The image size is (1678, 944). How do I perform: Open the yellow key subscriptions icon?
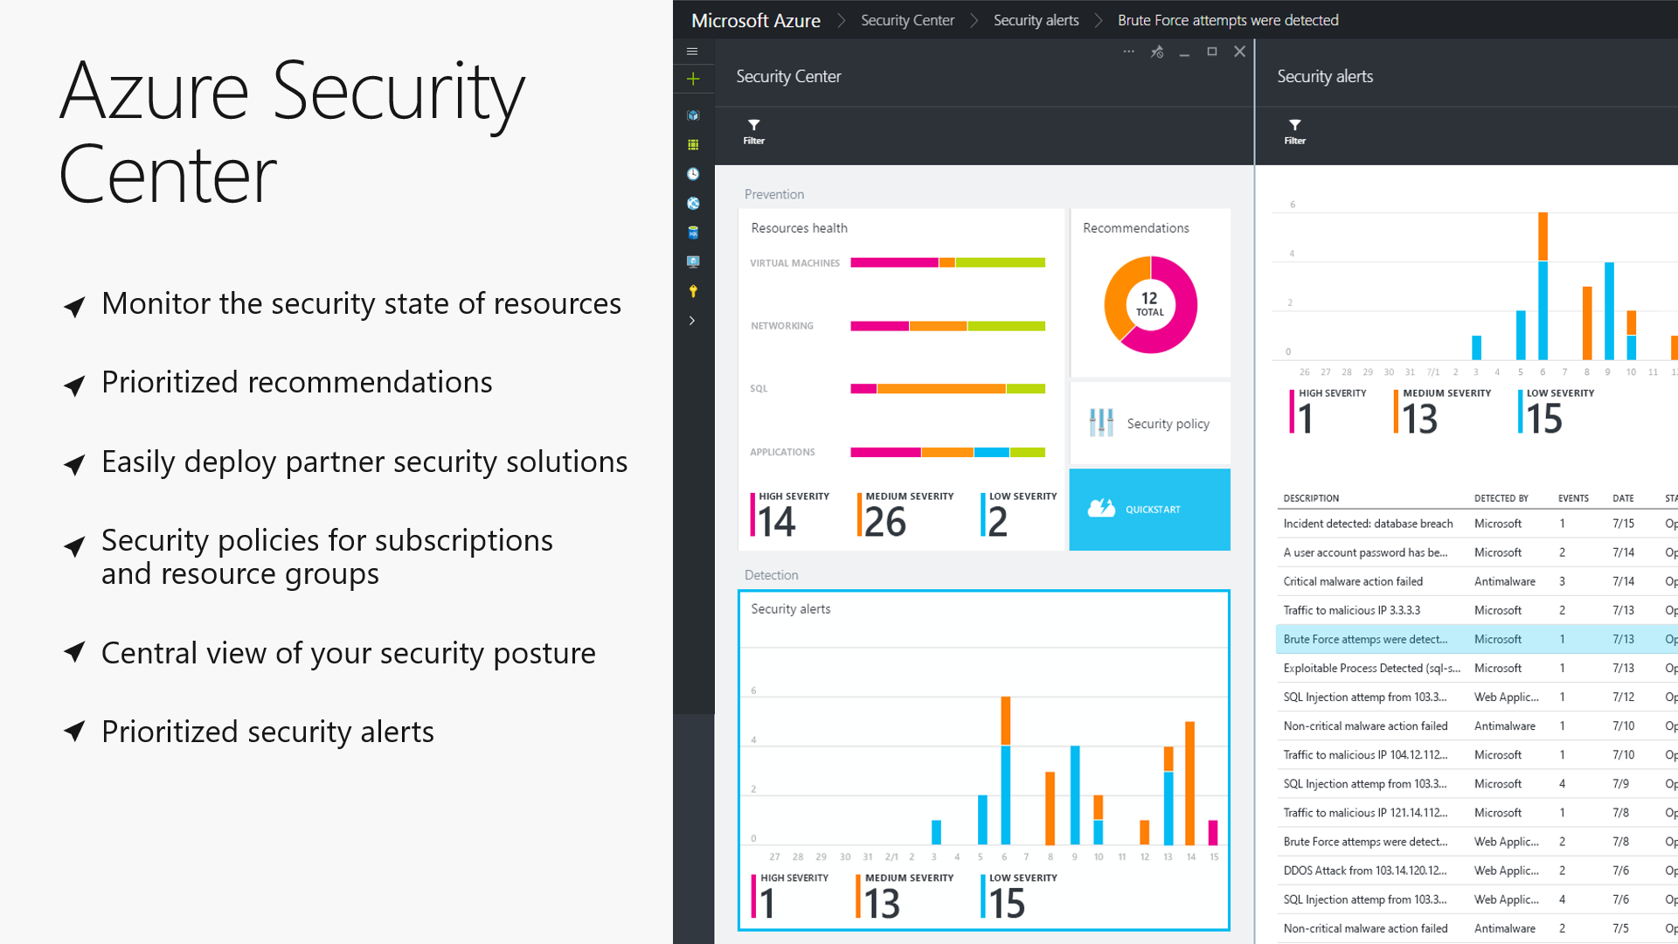[x=693, y=291]
